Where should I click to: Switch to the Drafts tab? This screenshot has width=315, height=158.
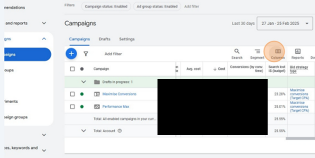click(105, 39)
